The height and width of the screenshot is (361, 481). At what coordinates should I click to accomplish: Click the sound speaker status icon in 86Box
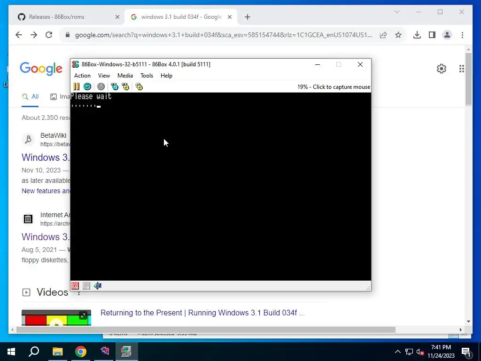(98, 286)
